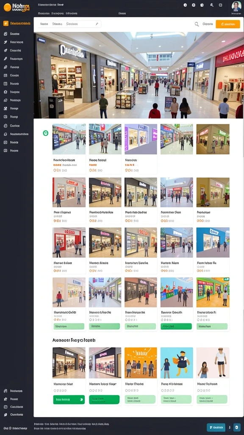Click the magnifier search icon beside orange button

click(x=197, y=24)
